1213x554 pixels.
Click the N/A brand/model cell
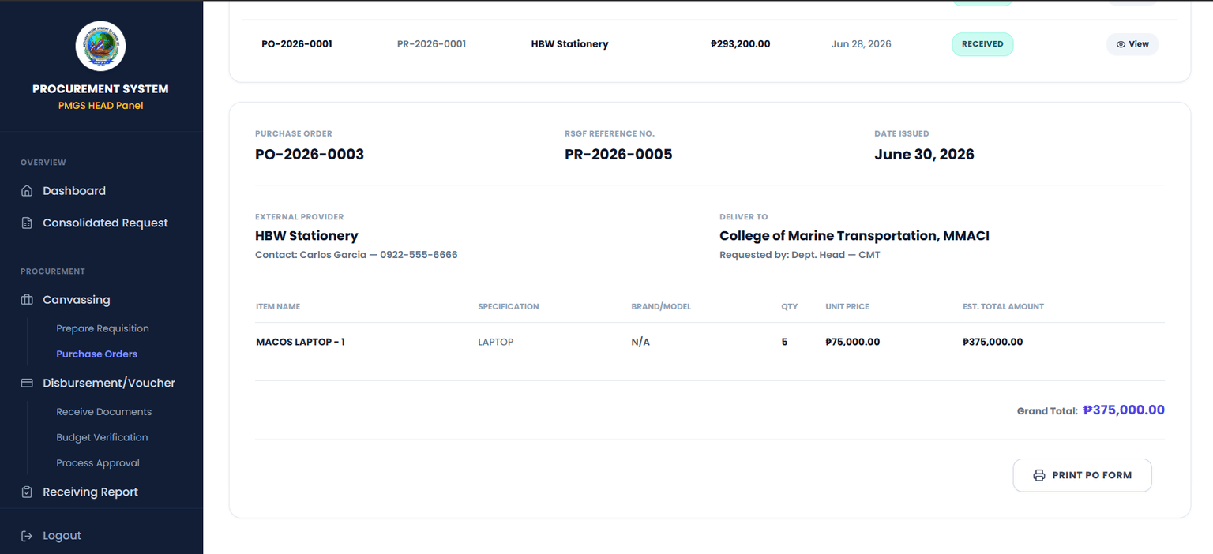[640, 343]
